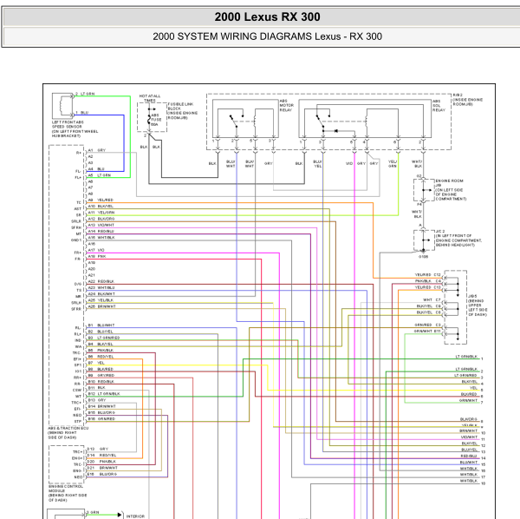Screen dimensions: 520x519
Task: Click pin label 'B10 RED/BLK'
Action: pos(101,382)
